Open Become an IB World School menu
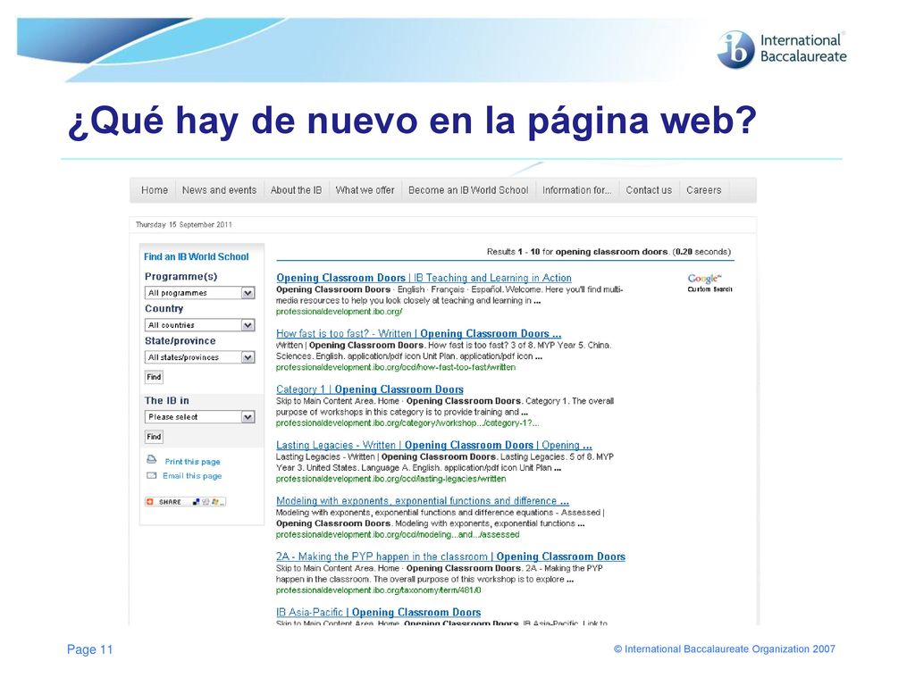 click(468, 190)
